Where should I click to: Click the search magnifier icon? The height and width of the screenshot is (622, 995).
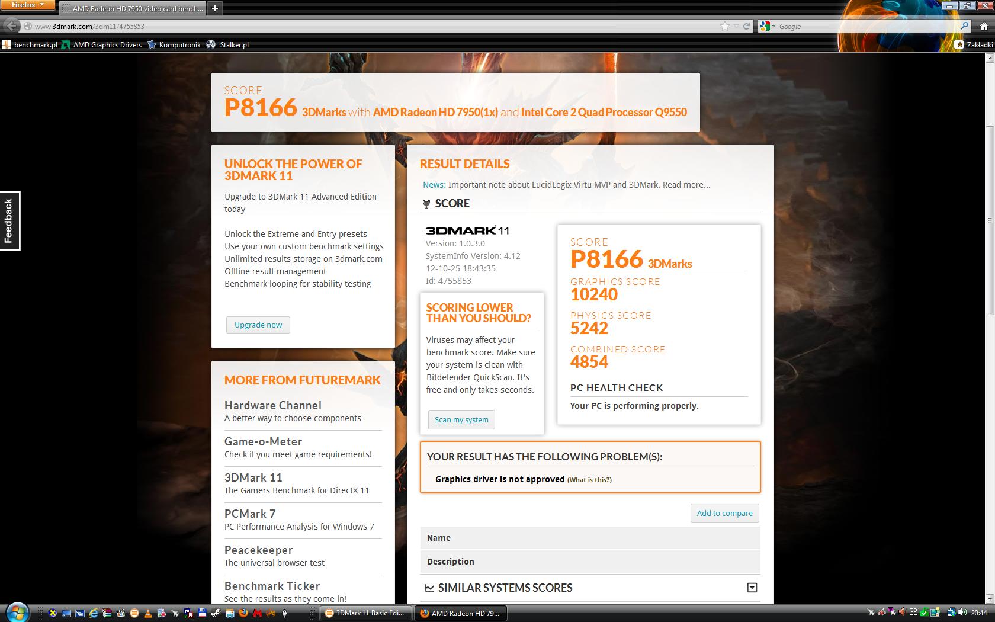[964, 26]
